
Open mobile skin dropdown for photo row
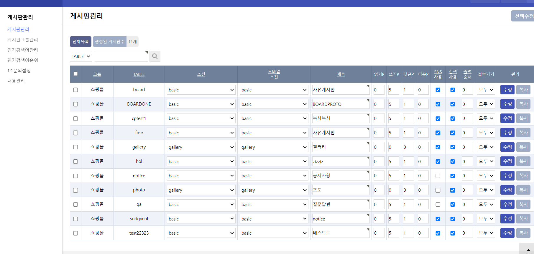coord(274,190)
